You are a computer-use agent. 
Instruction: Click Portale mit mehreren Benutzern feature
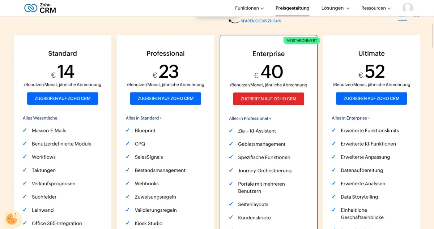pos(261,187)
